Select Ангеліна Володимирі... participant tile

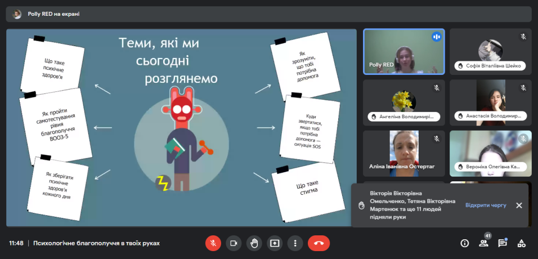click(404, 102)
